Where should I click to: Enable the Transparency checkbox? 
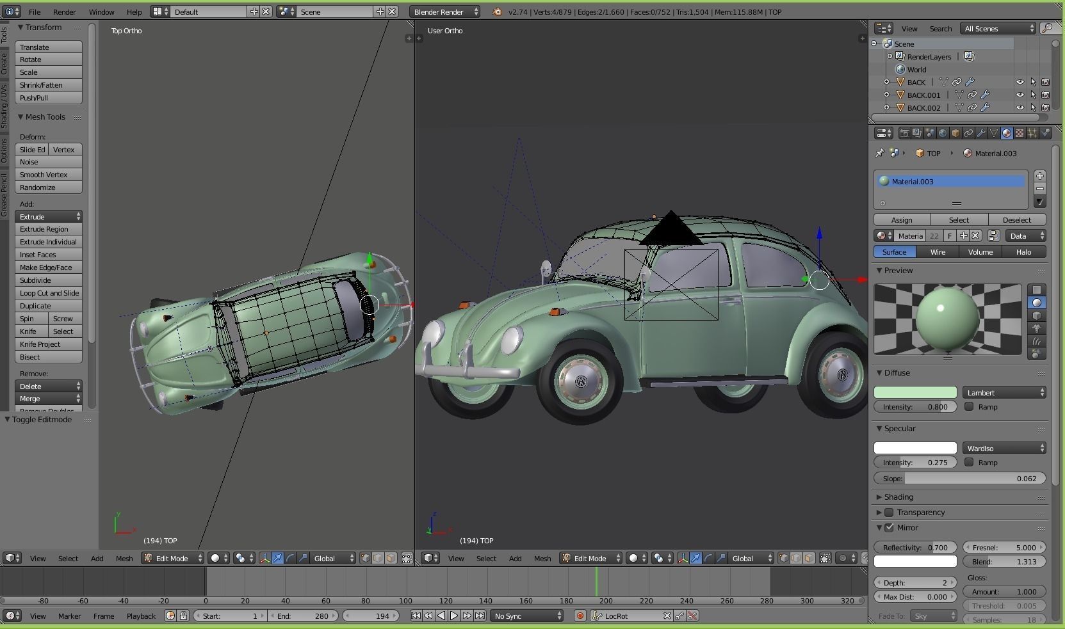pyautogui.click(x=889, y=512)
